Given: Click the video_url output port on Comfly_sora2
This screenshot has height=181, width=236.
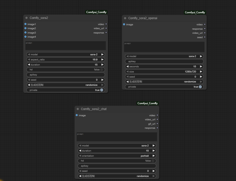Looking at the screenshot, I should click(106, 28).
